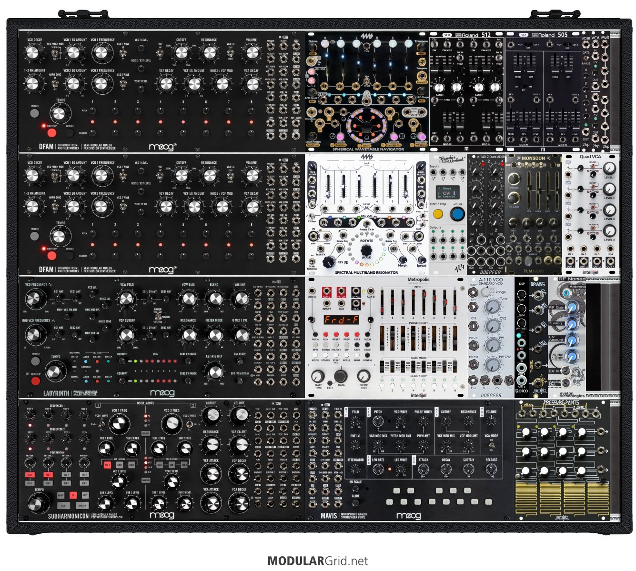Click the RESONANCE knob on the second-row DFAM
This screenshot has height=571, width=636.
209,175
